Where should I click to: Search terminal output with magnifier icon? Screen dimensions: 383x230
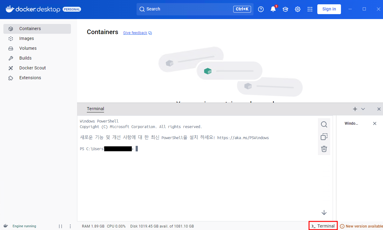coord(324,124)
